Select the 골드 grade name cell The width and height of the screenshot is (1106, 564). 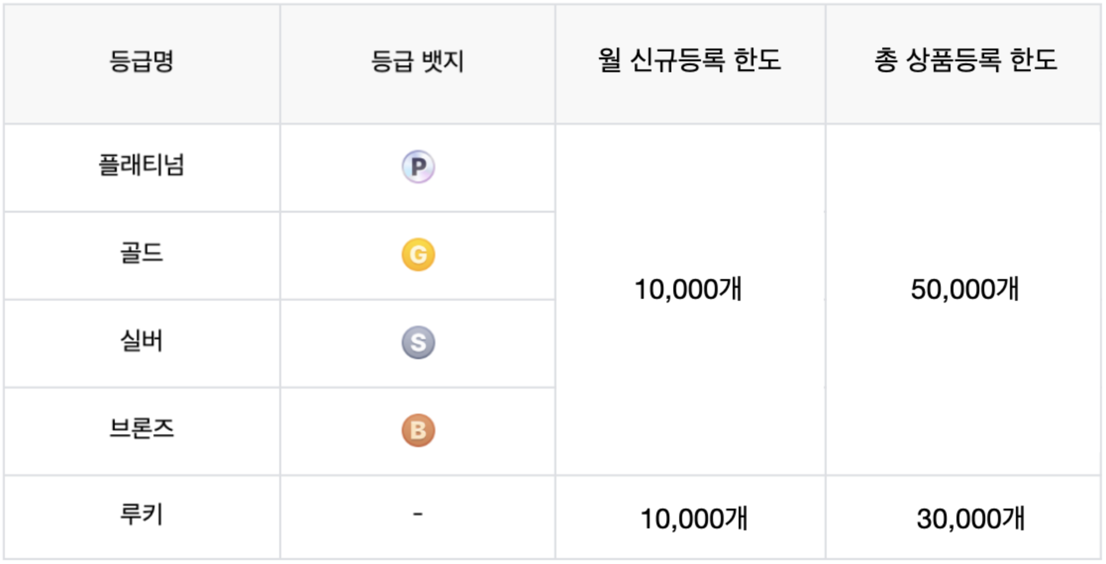(x=142, y=256)
